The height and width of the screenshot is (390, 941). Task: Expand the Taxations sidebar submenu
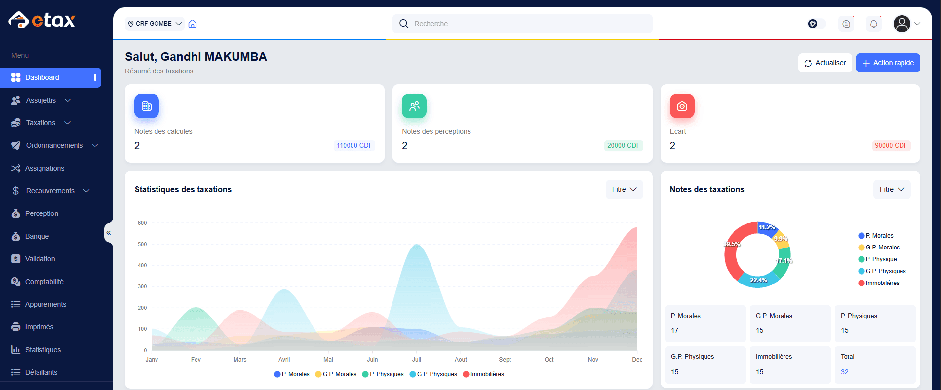point(41,123)
